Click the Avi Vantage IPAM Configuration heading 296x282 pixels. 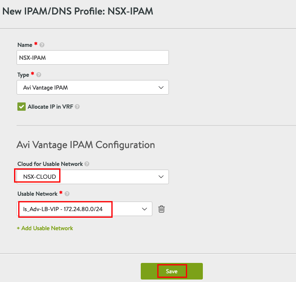(86, 145)
